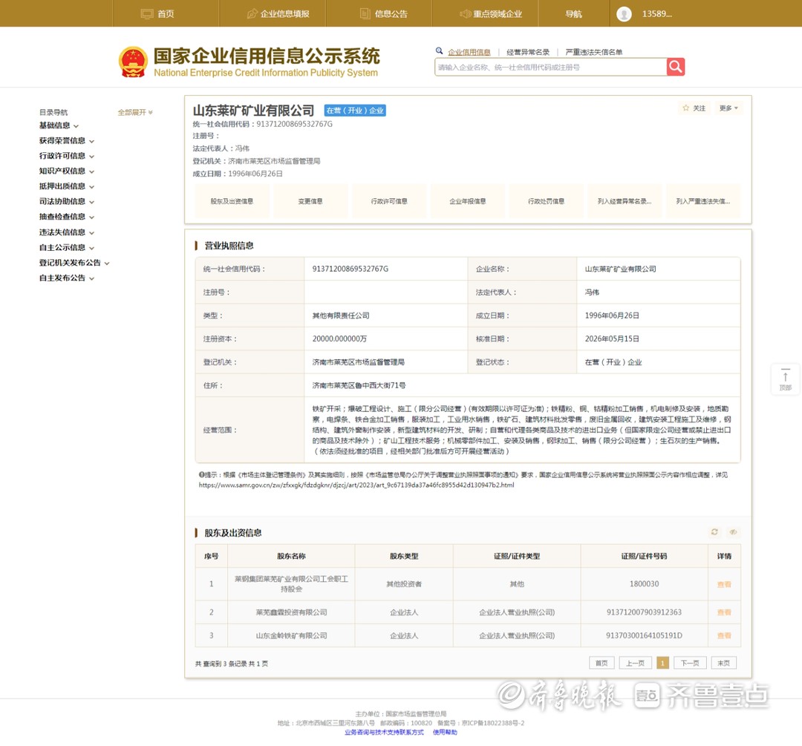The width and height of the screenshot is (802, 746).
Task: Jump to 行政处罚信息 shortcut tile
Action: point(547,201)
